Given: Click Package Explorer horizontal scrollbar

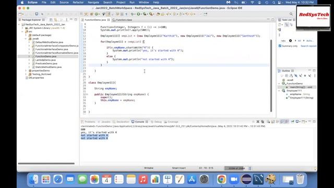Looking at the screenshot, I should (x=46, y=163).
